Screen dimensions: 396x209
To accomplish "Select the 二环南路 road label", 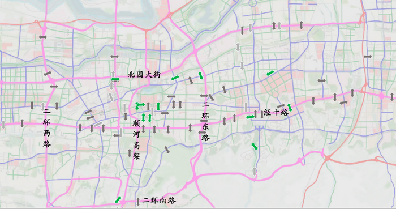I will (159, 201).
